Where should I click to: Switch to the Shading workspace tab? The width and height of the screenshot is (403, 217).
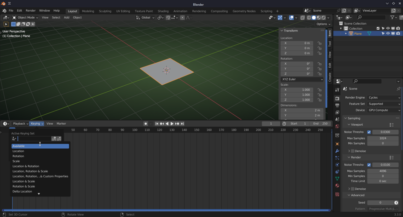[x=163, y=11]
